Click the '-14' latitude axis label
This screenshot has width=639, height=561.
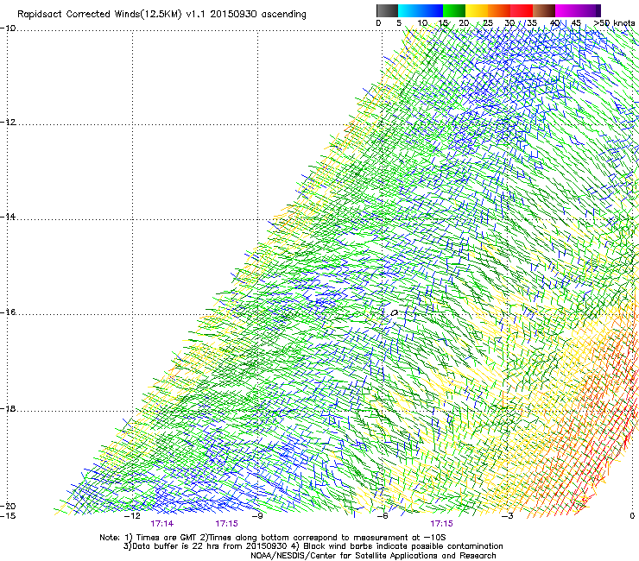pos(8,217)
